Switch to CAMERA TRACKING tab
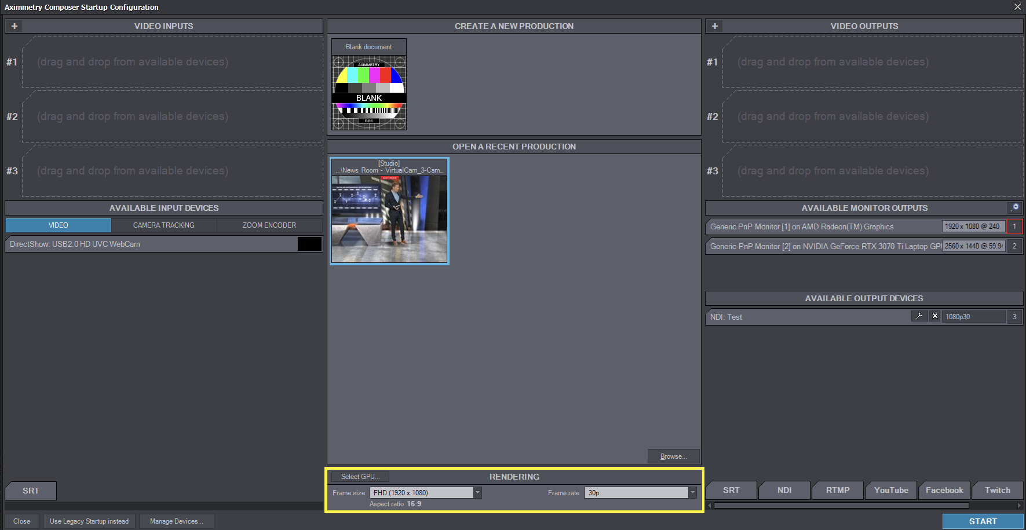 click(164, 225)
